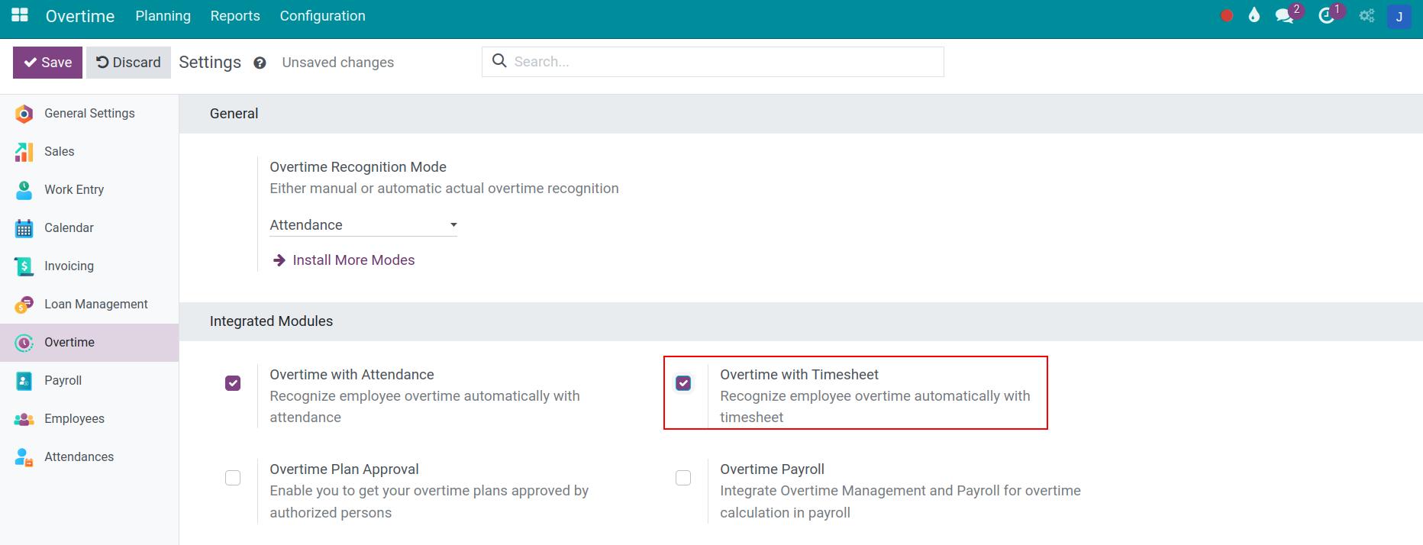Screen dimensions: 1423x545
Task: Disable Overtime with Attendance checkbox
Action: [x=233, y=383]
